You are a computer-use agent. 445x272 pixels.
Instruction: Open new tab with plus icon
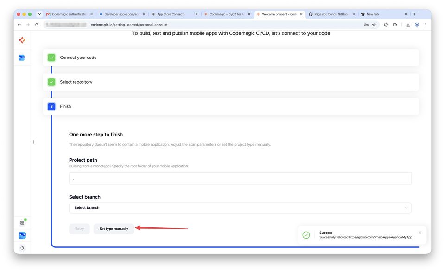(x=414, y=14)
